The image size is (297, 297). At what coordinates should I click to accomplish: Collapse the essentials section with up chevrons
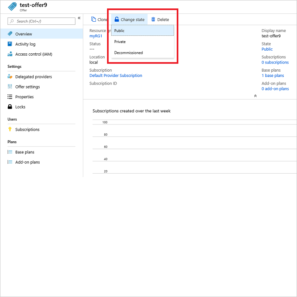(x=255, y=96)
